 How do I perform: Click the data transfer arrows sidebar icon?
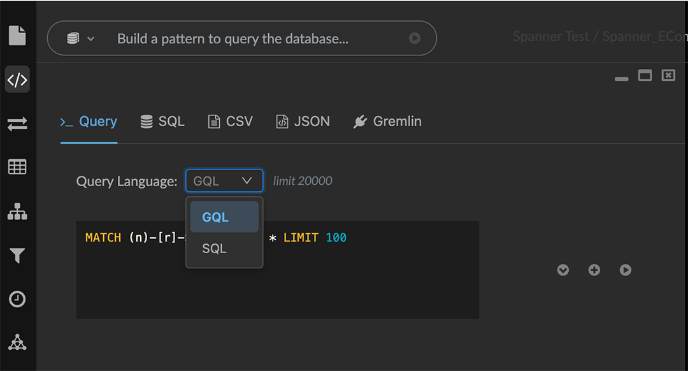pos(17,124)
